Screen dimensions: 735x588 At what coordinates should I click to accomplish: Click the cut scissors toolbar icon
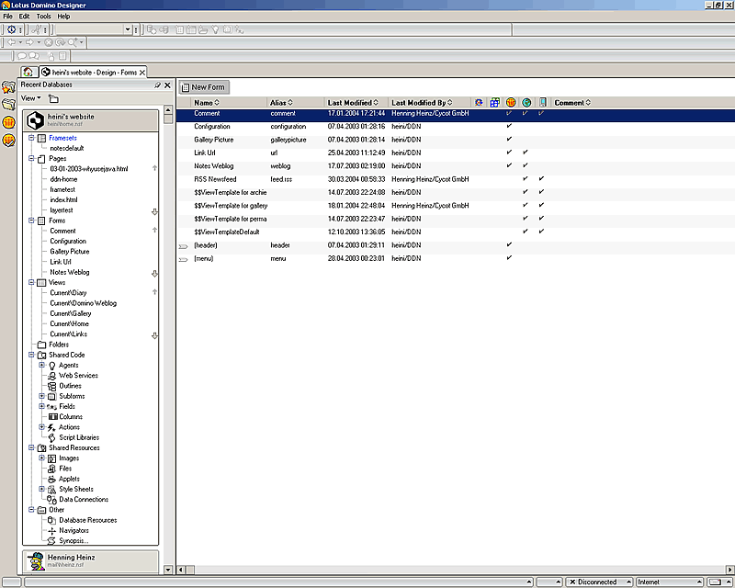(x=36, y=29)
